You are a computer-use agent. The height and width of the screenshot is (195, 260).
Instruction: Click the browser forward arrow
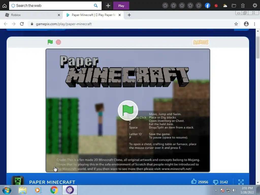pos(14,24)
